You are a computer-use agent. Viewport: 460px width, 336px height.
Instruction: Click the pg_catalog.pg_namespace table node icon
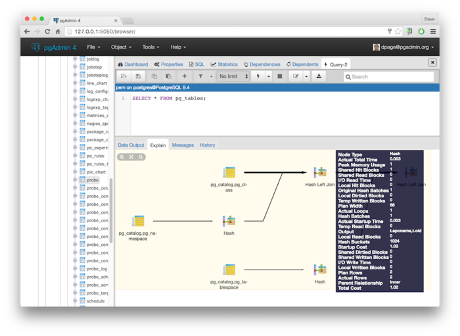[x=138, y=221]
